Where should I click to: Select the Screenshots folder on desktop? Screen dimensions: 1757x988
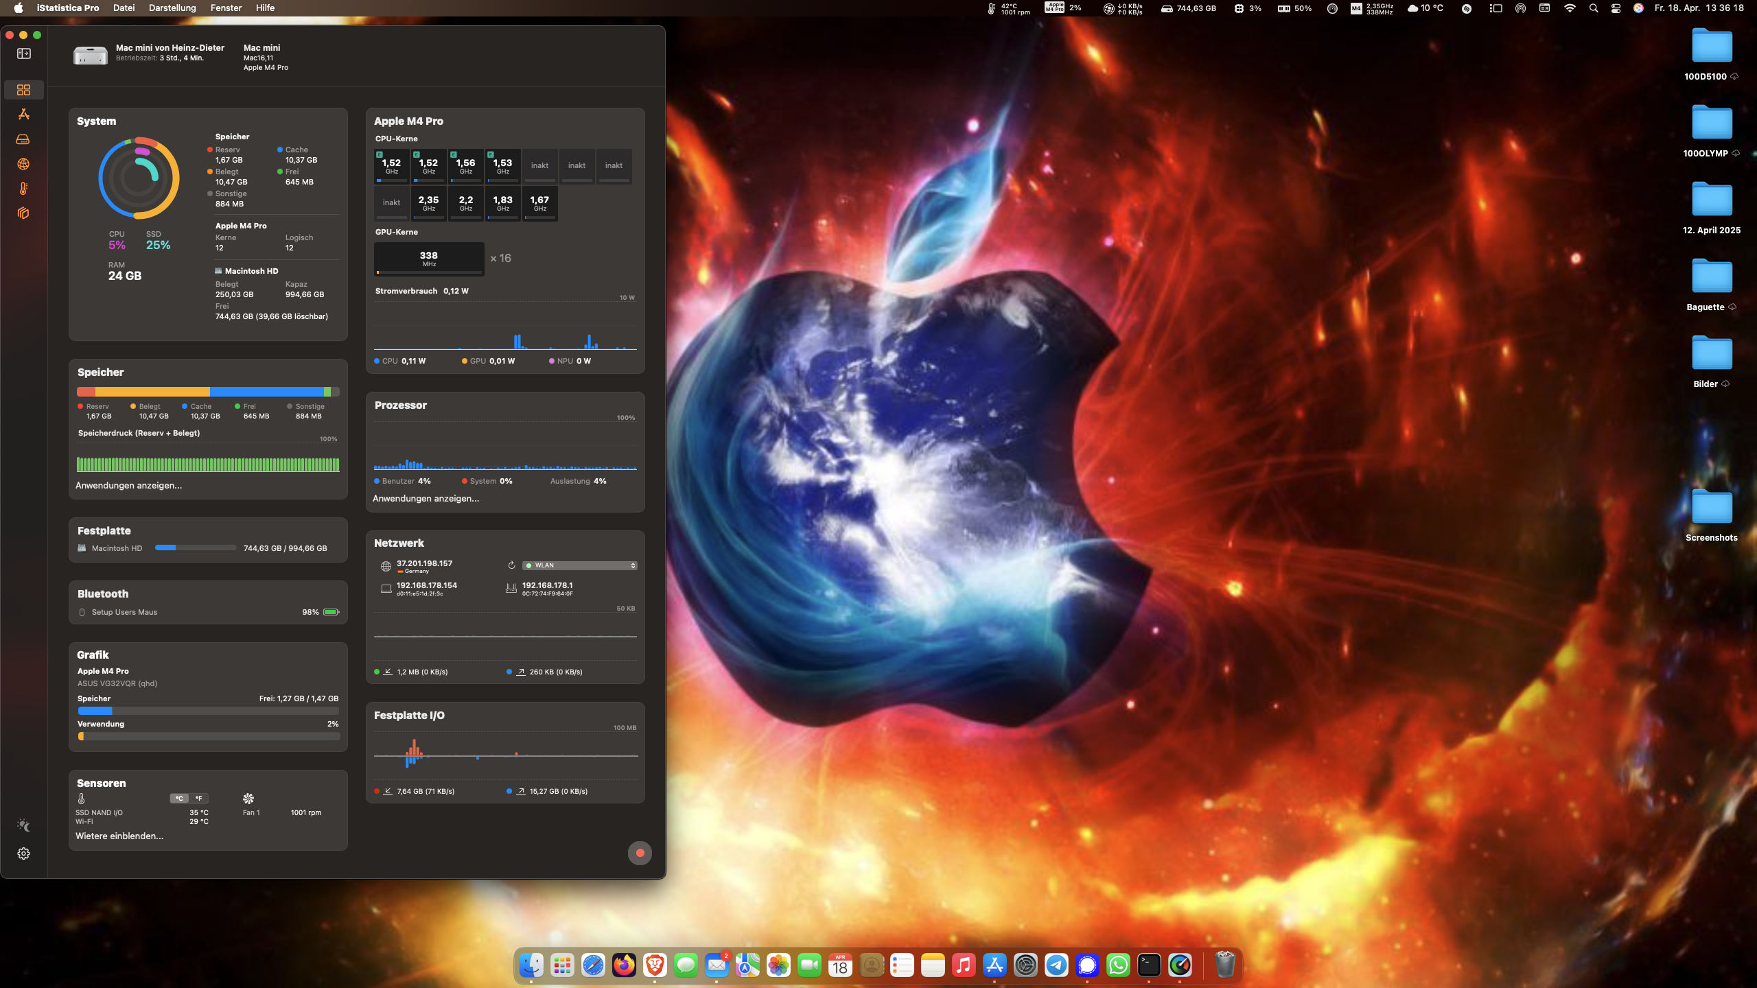1712,516
